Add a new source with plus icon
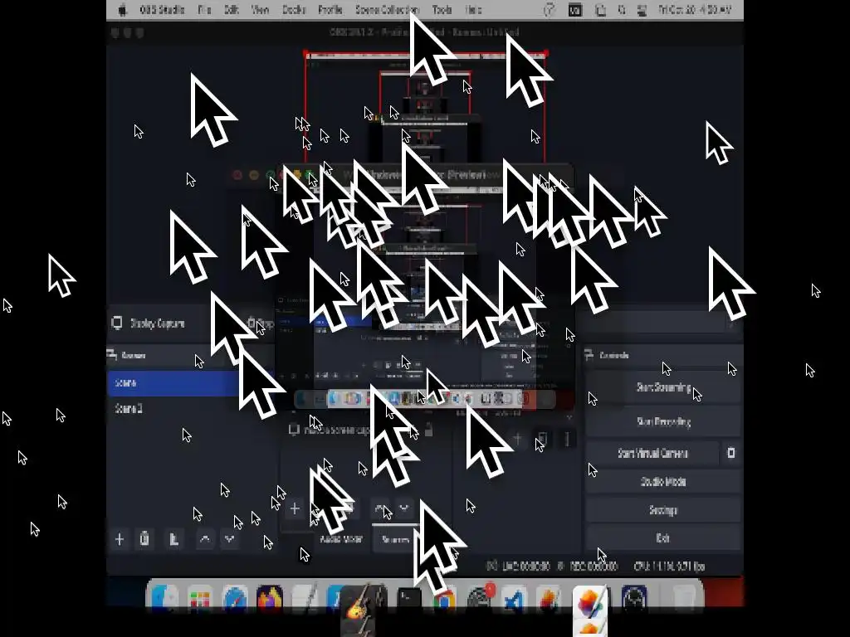The image size is (850, 637). click(x=295, y=508)
